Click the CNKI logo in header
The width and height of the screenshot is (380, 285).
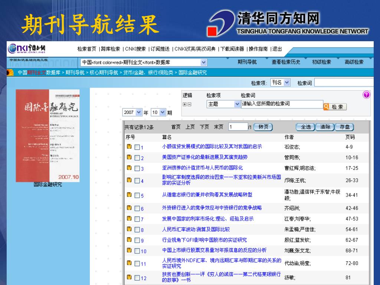26,49
